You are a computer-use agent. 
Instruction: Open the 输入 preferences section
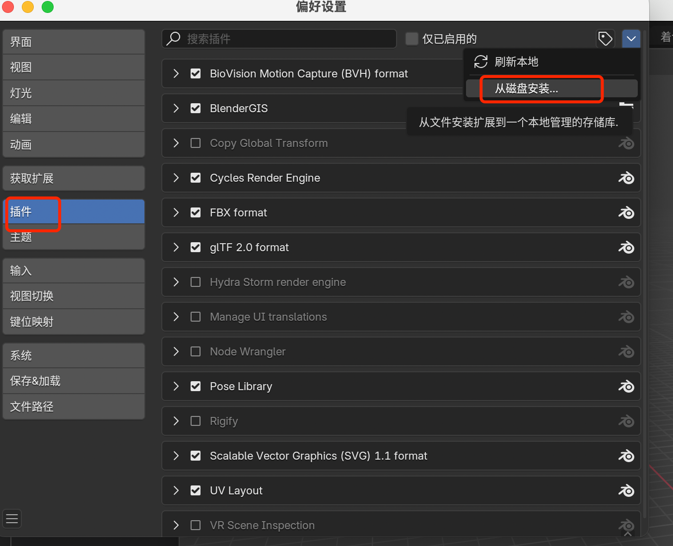(73, 271)
